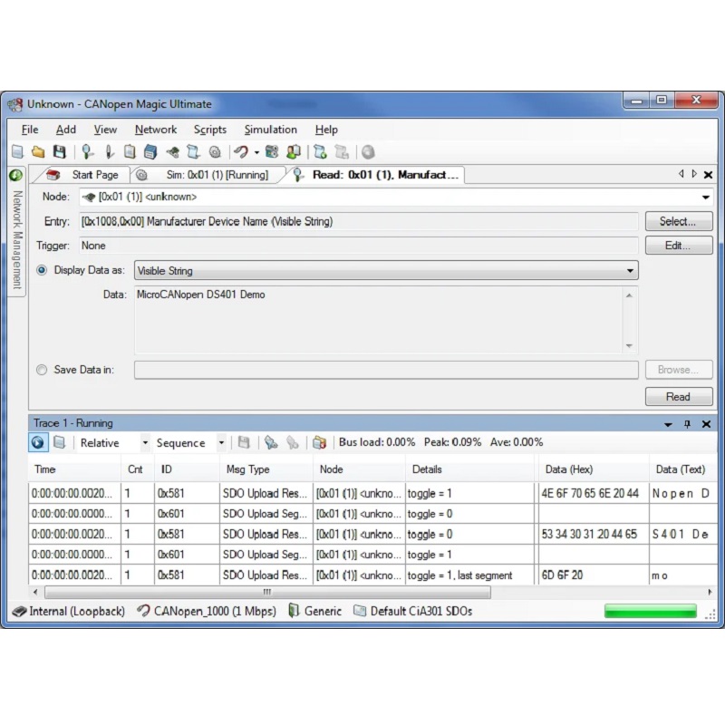Image resolution: width=725 pixels, height=725 pixels.
Task: Expand the Node dropdown list
Action: coord(706,197)
